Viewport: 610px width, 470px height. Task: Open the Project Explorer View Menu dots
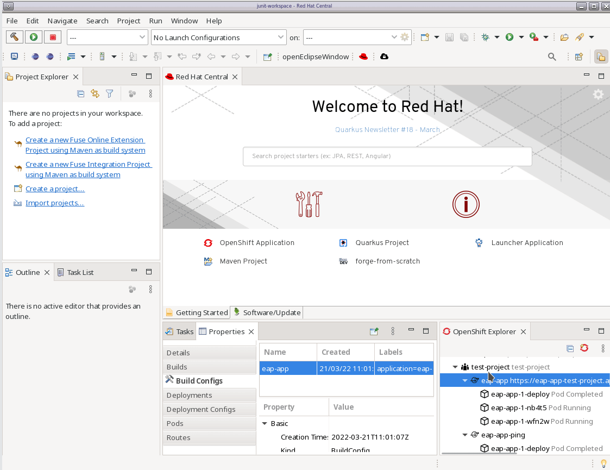point(150,94)
